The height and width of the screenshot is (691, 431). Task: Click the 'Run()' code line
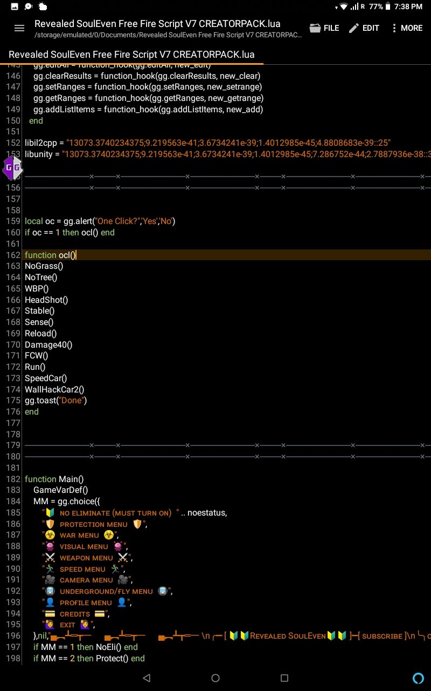point(35,367)
